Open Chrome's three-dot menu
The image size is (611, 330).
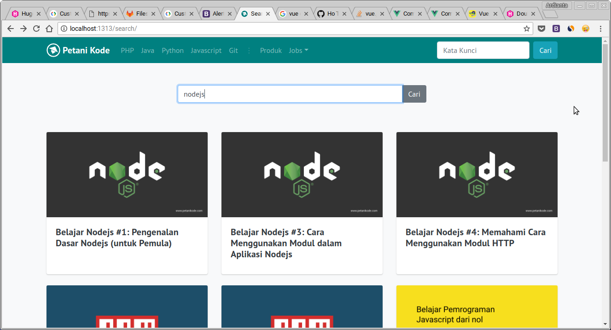(600, 28)
